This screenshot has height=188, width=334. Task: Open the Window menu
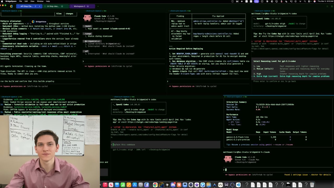tap(40, 1)
